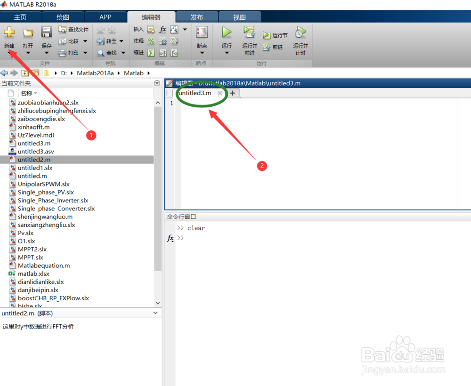Select untitled3.asv in the file list
471x386 pixels.
(x=36, y=152)
